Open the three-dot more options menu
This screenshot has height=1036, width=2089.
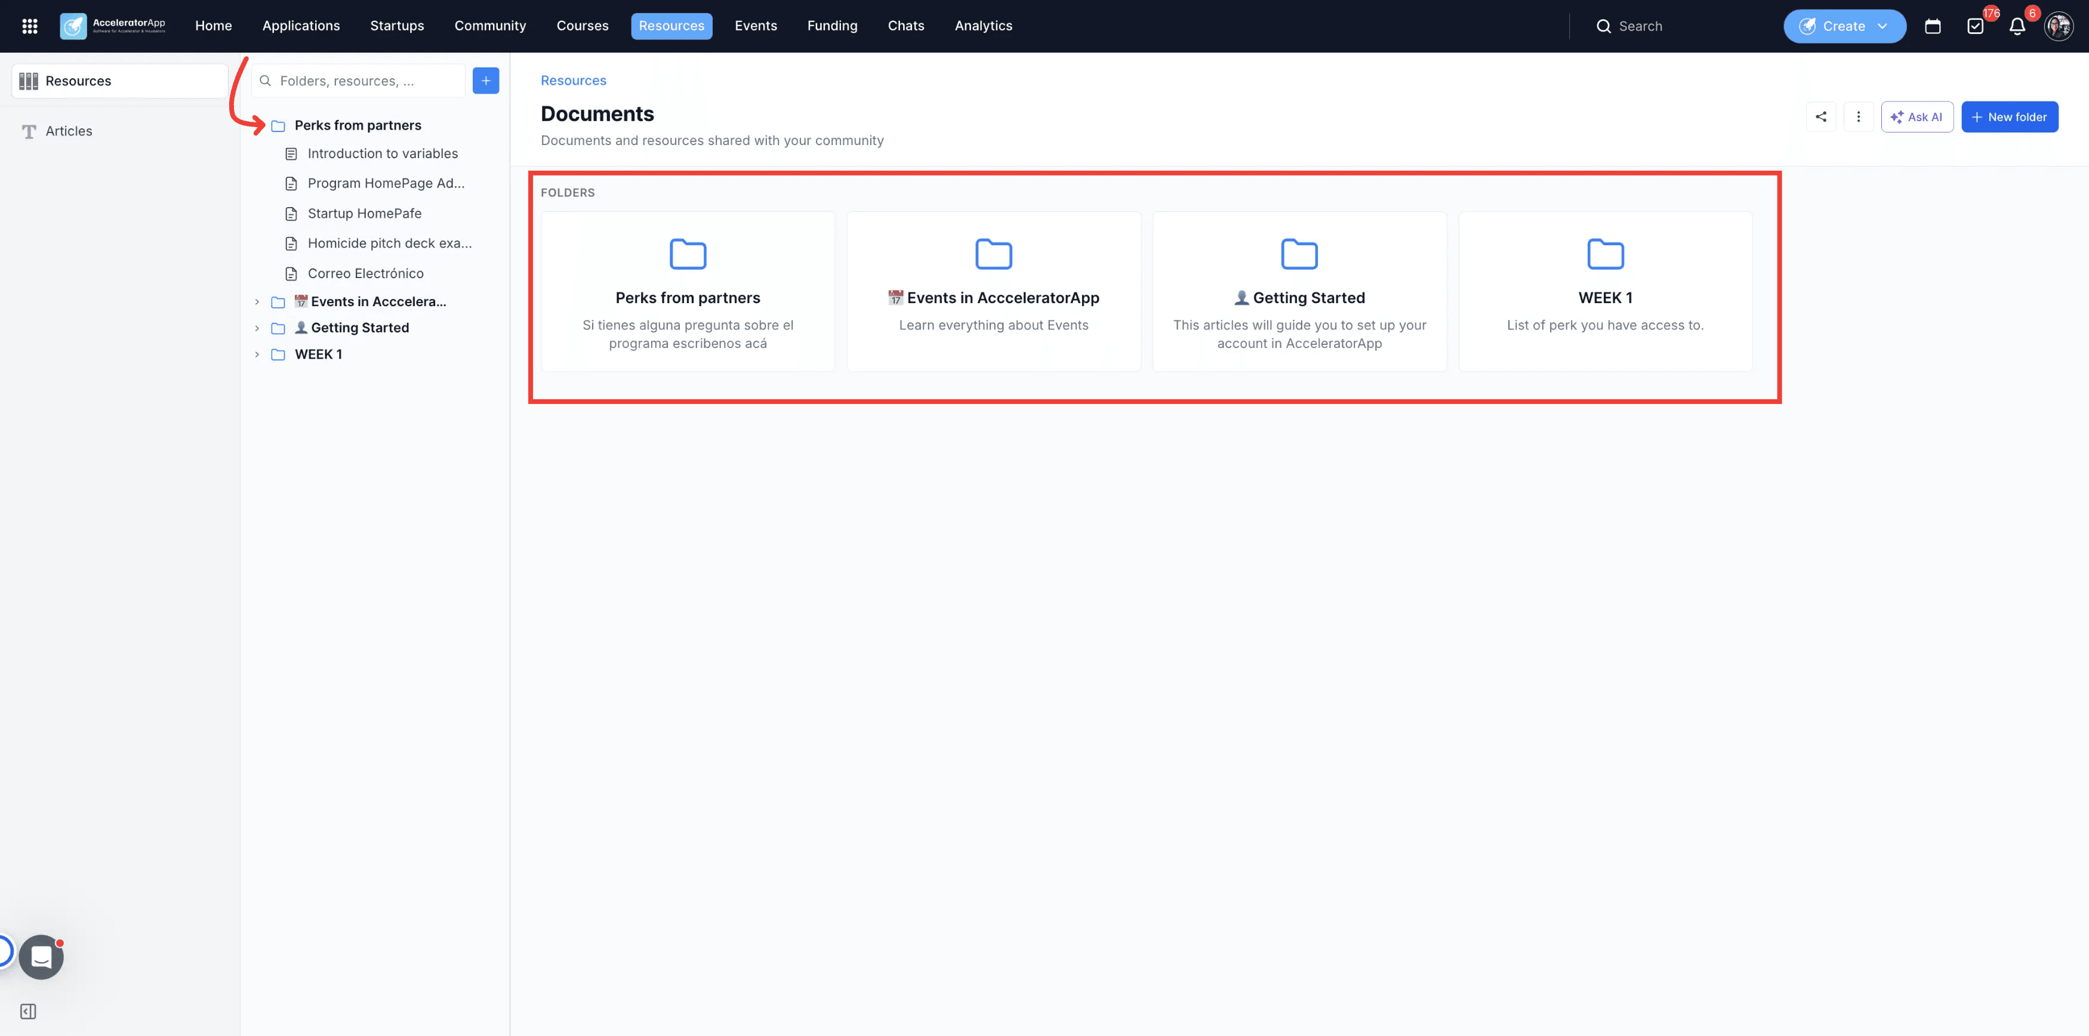click(1858, 117)
